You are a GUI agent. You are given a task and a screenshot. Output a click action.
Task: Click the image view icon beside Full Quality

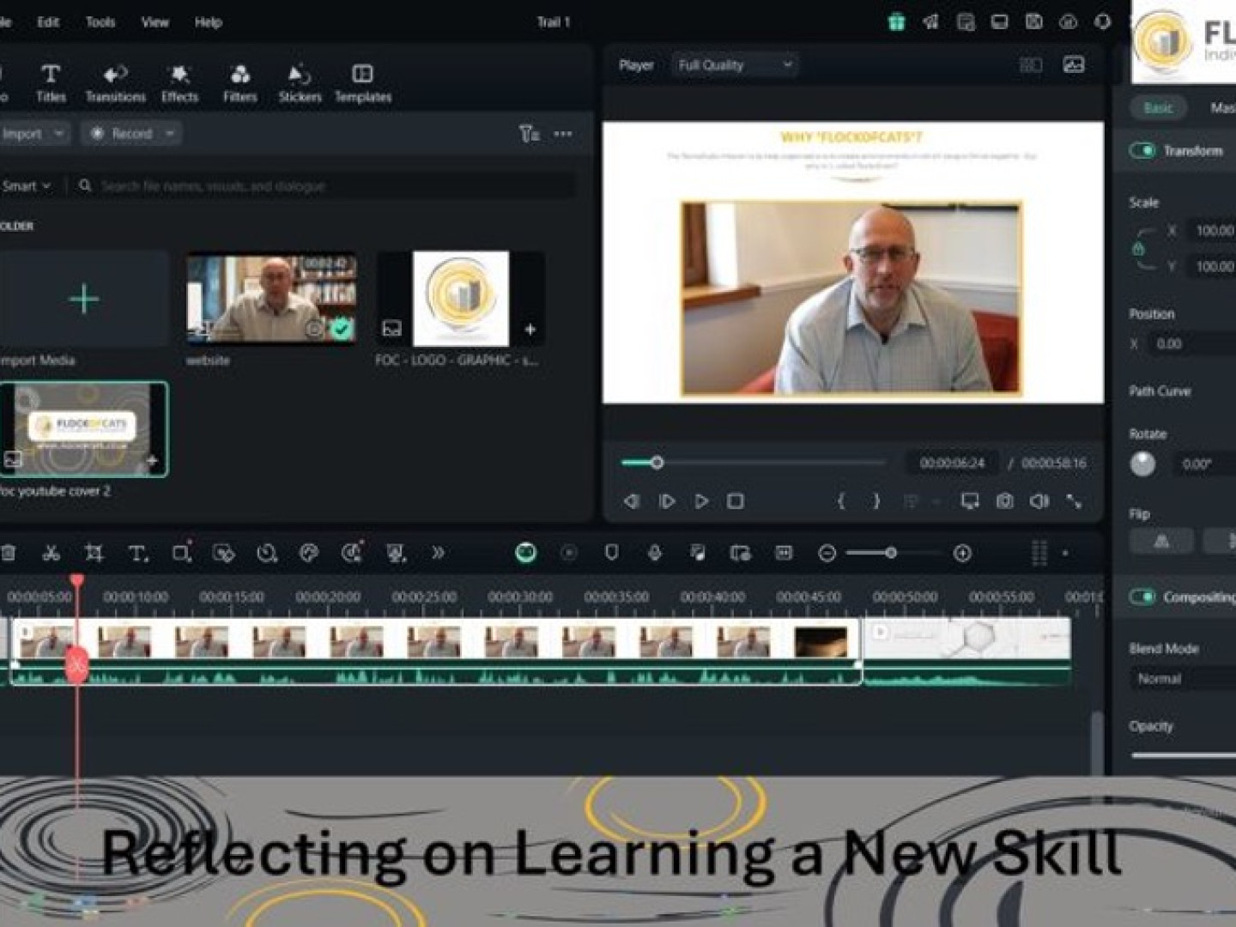pyautogui.click(x=1074, y=65)
